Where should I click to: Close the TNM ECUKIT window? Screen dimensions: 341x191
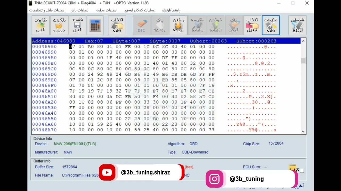pos(307,3)
